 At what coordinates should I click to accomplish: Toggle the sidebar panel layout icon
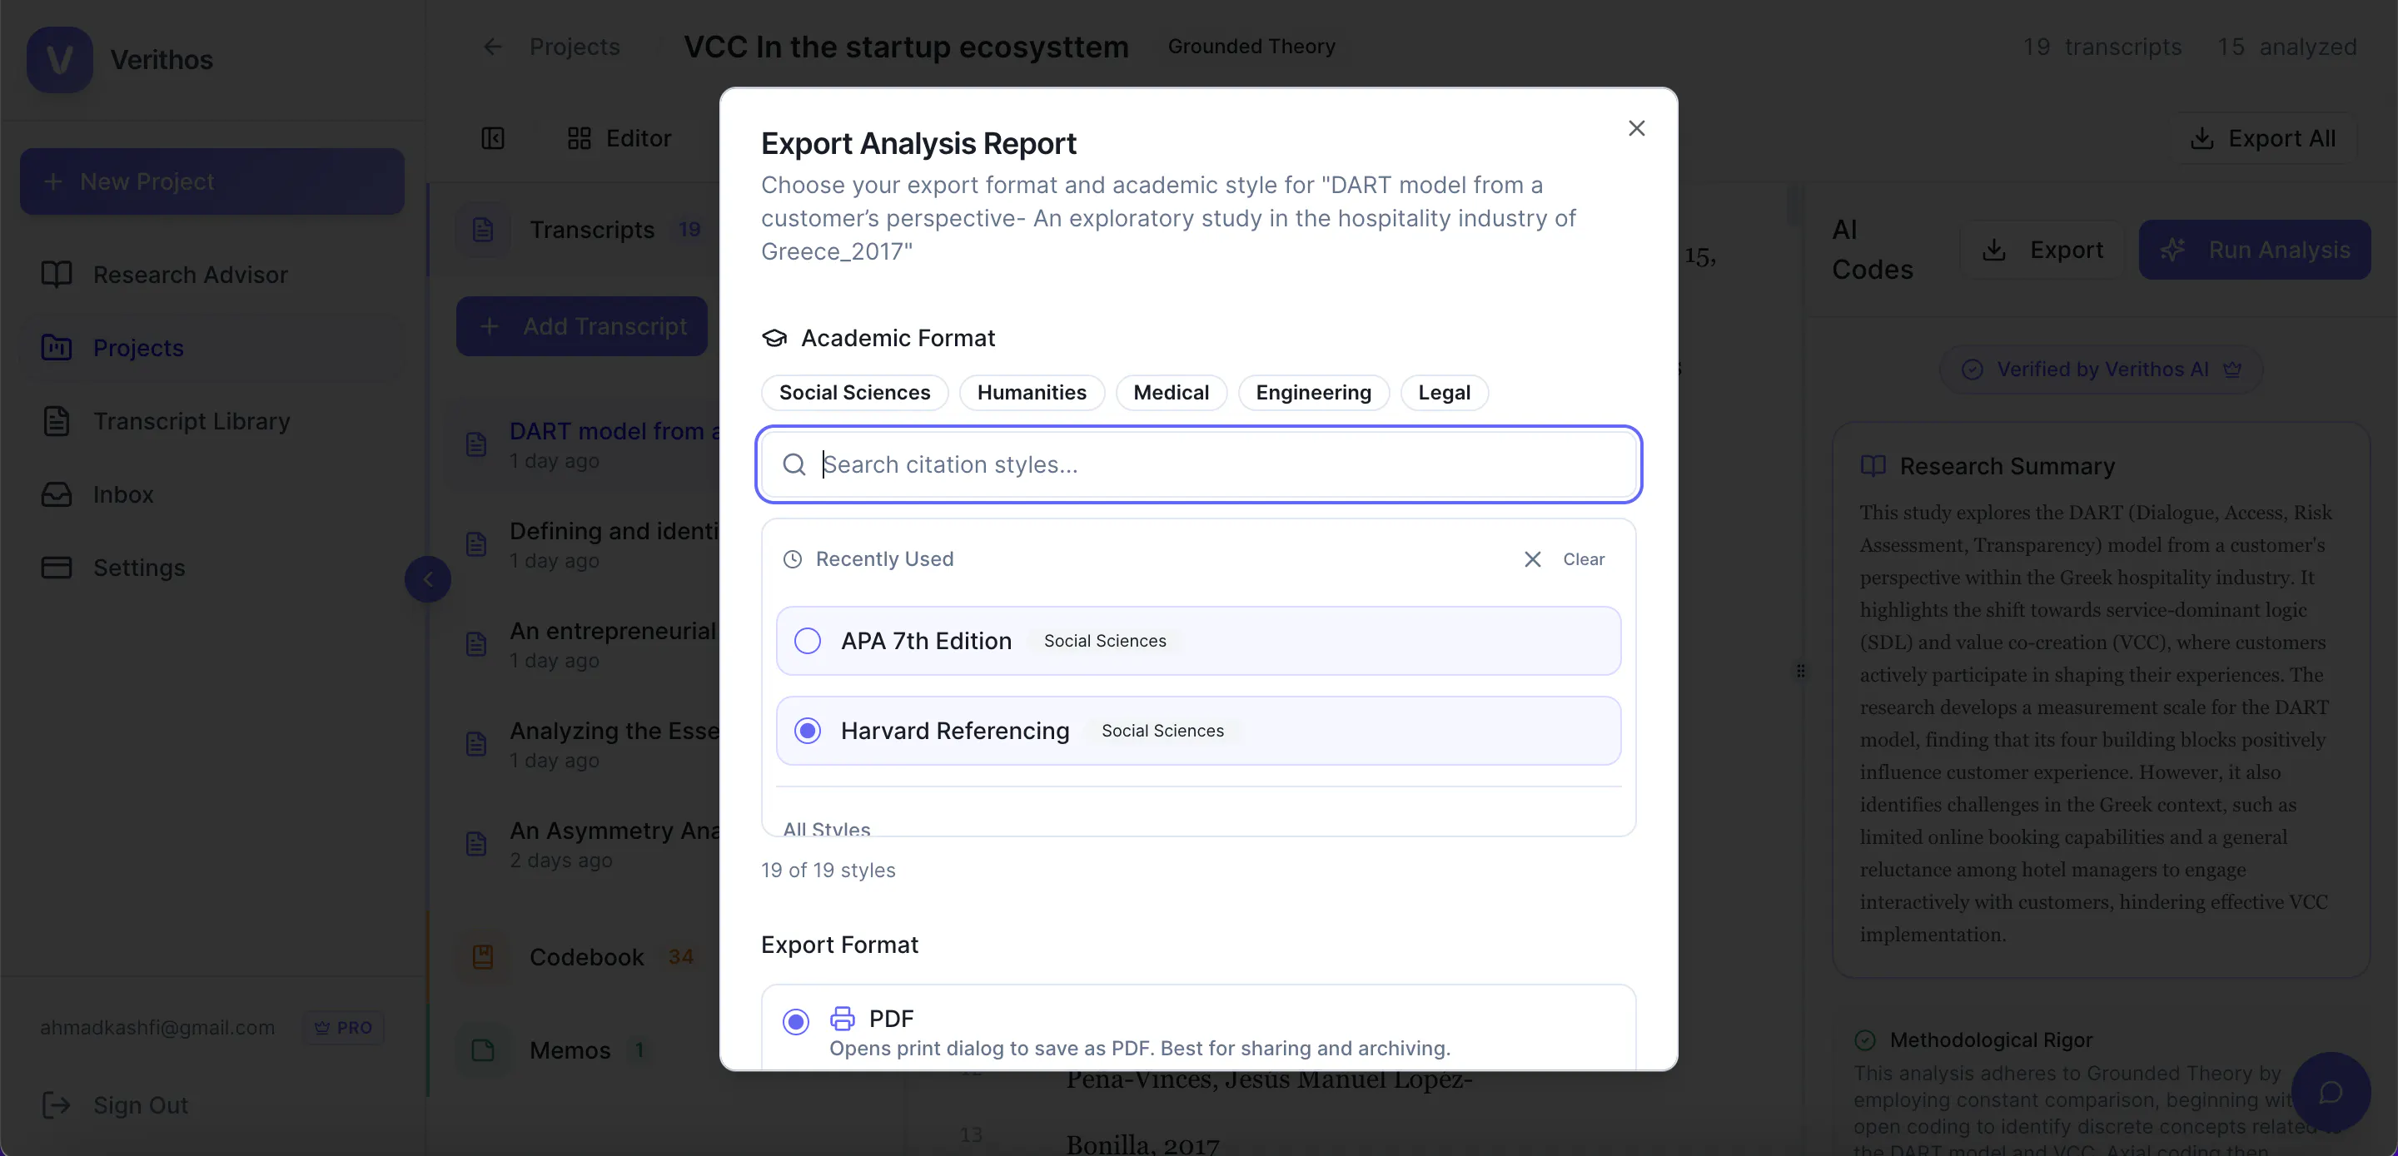(x=494, y=138)
